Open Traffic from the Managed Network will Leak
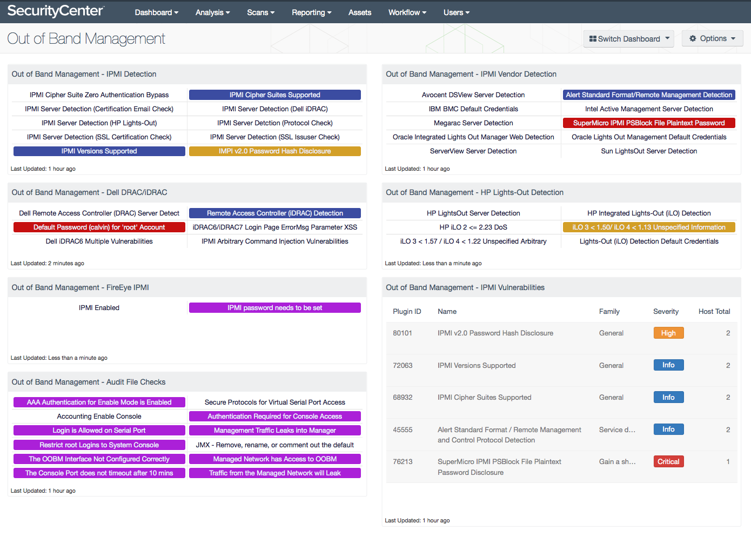The height and width of the screenshot is (537, 751). (x=275, y=473)
